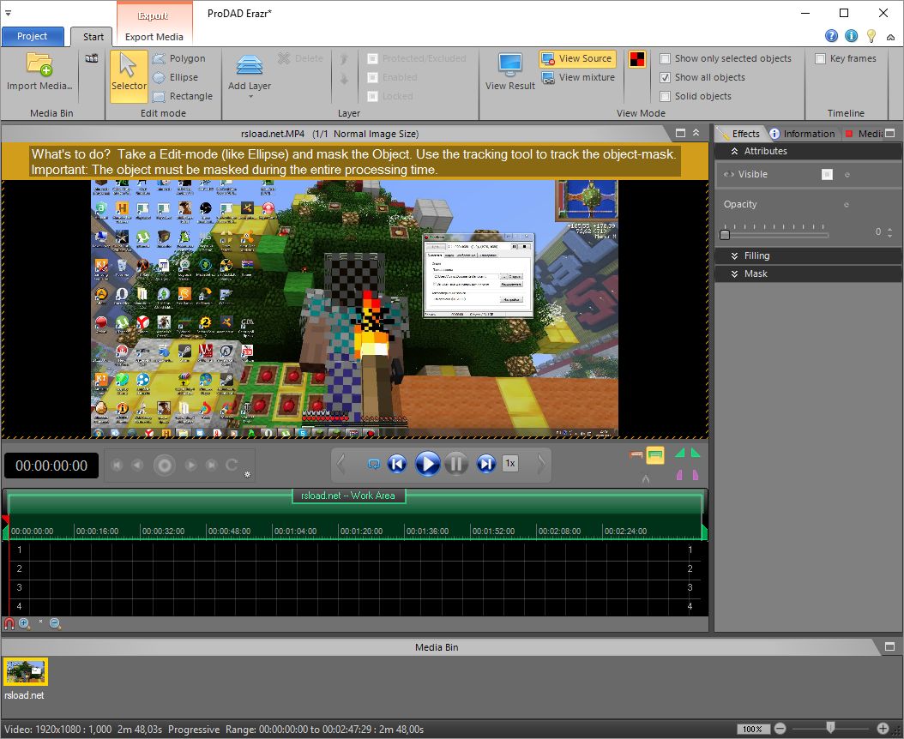Click the rsload.net Work Area label

(x=348, y=496)
